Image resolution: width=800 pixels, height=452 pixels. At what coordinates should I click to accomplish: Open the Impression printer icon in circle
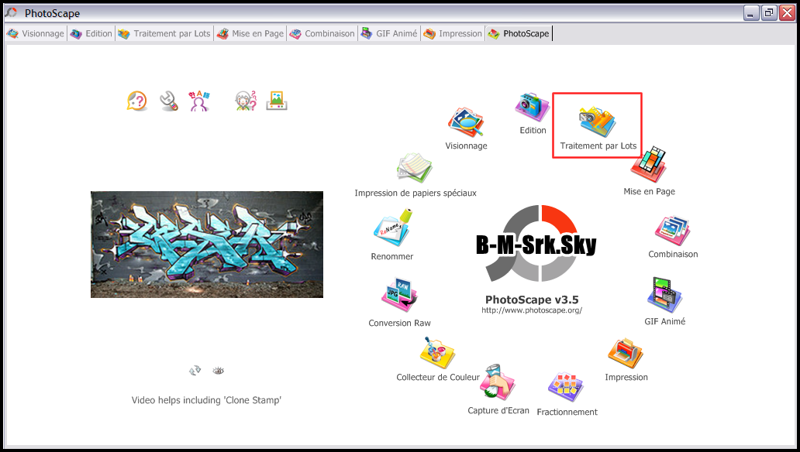[626, 353]
